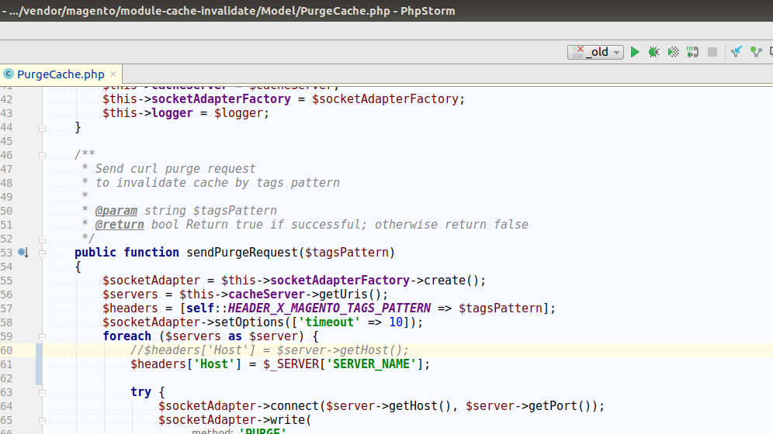
Task: Click the number 10 timeout value
Action: 396,322
